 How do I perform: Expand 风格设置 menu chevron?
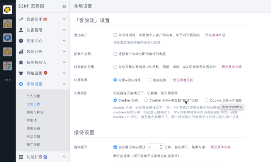click(x=64, y=73)
